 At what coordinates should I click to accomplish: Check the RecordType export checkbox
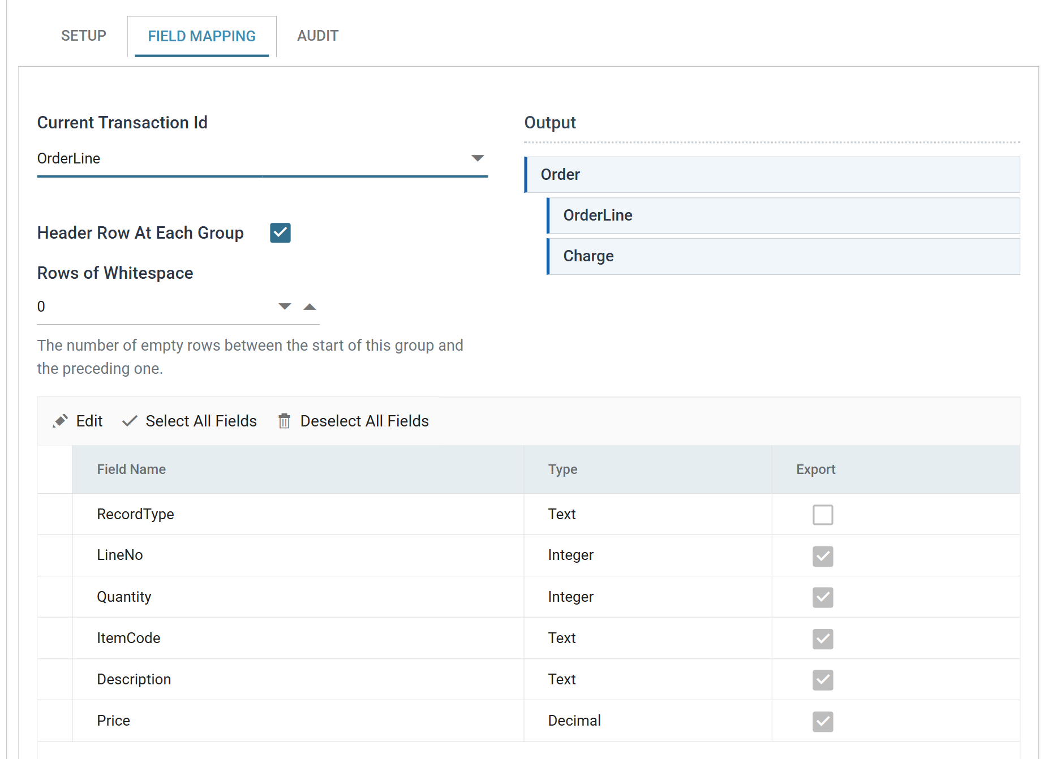click(x=823, y=515)
